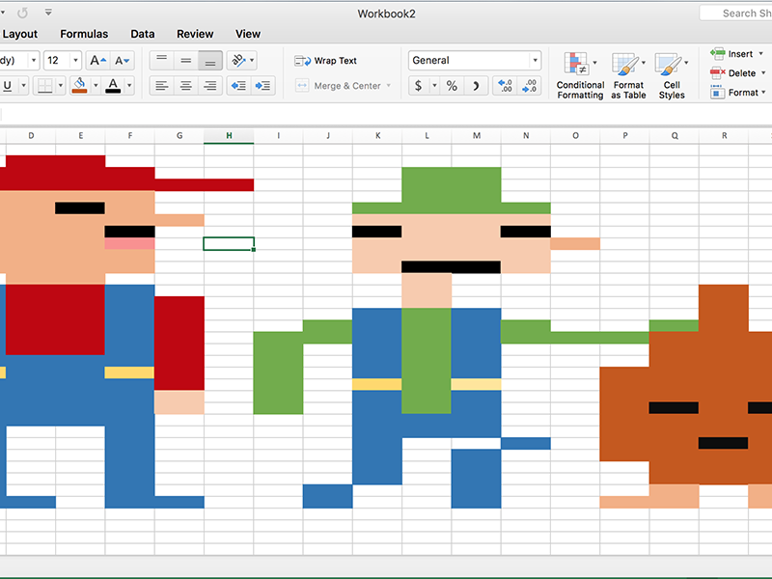Click Merge & Center button
The height and width of the screenshot is (579, 772).
[x=338, y=86]
